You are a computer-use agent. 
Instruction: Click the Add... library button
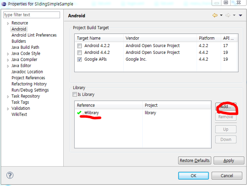[226, 107]
